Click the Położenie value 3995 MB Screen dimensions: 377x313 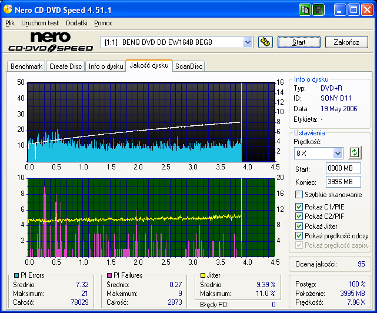coord(352,294)
